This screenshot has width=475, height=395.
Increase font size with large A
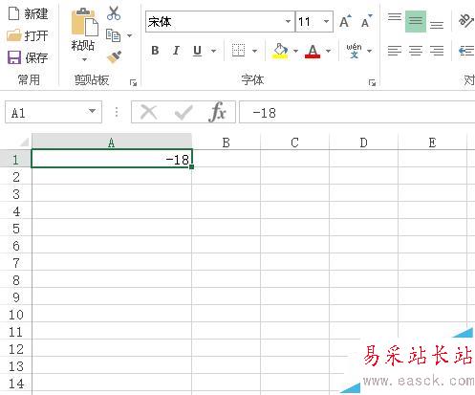click(x=345, y=21)
